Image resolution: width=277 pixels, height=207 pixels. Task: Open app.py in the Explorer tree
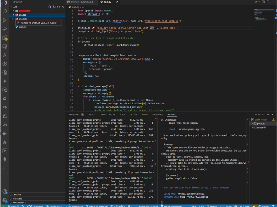[23, 27]
